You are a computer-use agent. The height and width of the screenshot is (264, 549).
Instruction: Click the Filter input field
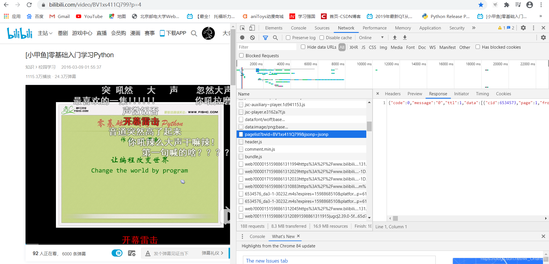click(267, 47)
